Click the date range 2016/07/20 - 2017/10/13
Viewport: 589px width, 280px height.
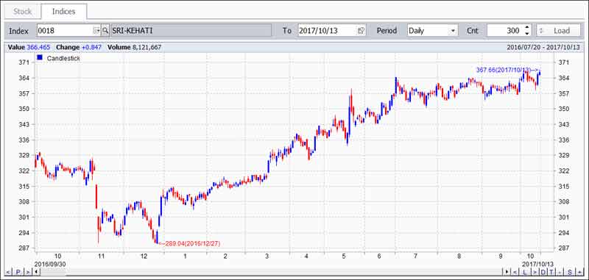click(x=543, y=47)
